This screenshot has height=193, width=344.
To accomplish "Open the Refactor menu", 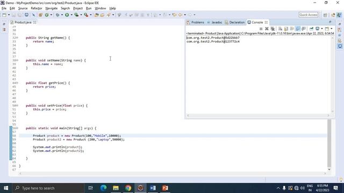I will tap(37, 9).
